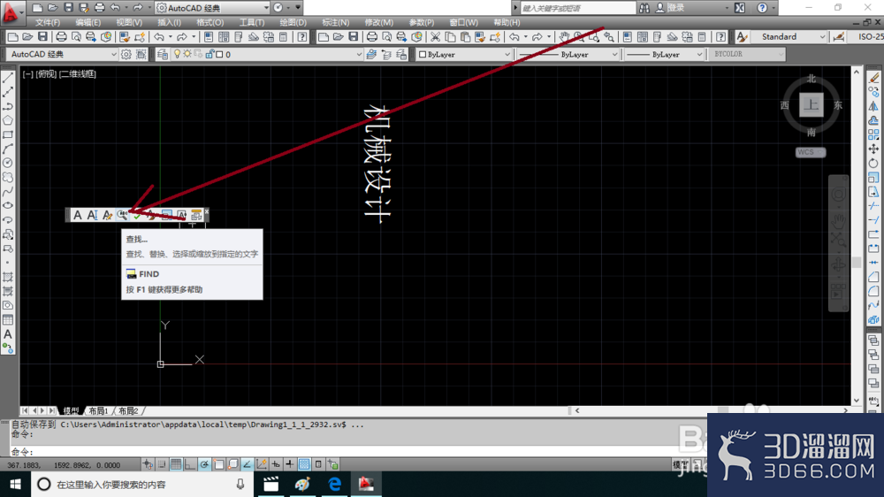884x497 pixels.
Task: Toggle Ortho Mode in status bar
Action: pos(190,464)
